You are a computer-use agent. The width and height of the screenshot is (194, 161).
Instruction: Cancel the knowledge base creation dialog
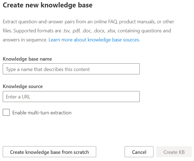coord(139,152)
